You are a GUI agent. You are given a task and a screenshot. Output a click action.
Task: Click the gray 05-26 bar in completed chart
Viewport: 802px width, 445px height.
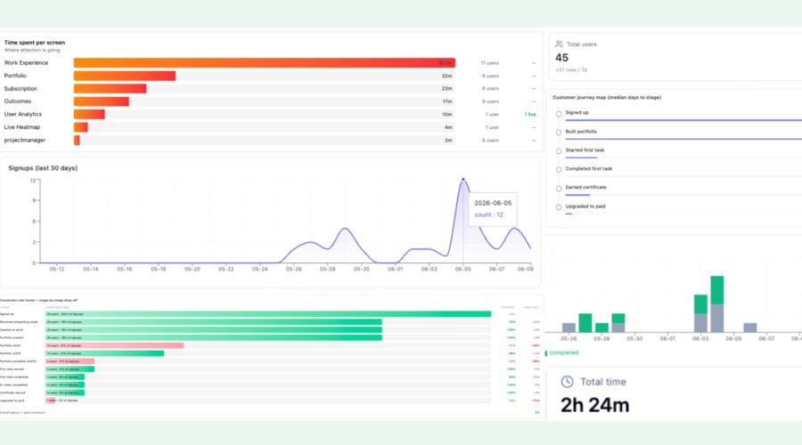click(569, 328)
